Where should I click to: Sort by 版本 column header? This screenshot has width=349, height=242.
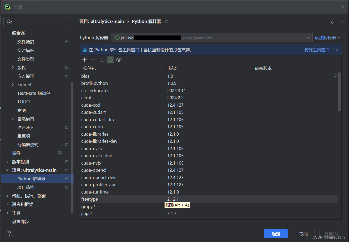pos(209,68)
